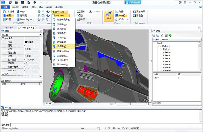Collapse the Model tree node
203x132 pixels.
(x=155, y=43)
